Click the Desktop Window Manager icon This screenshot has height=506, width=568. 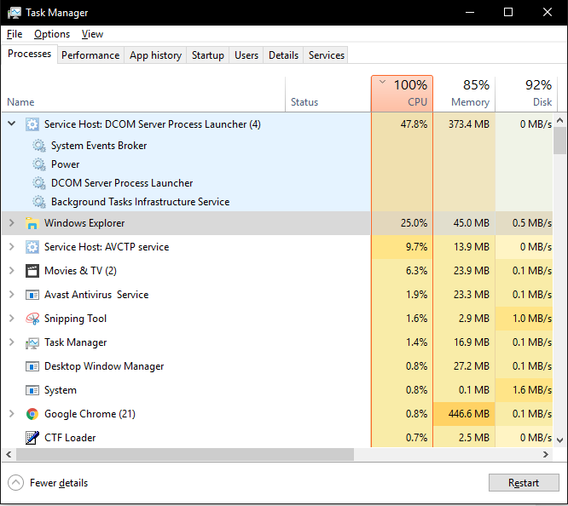pyautogui.click(x=32, y=366)
